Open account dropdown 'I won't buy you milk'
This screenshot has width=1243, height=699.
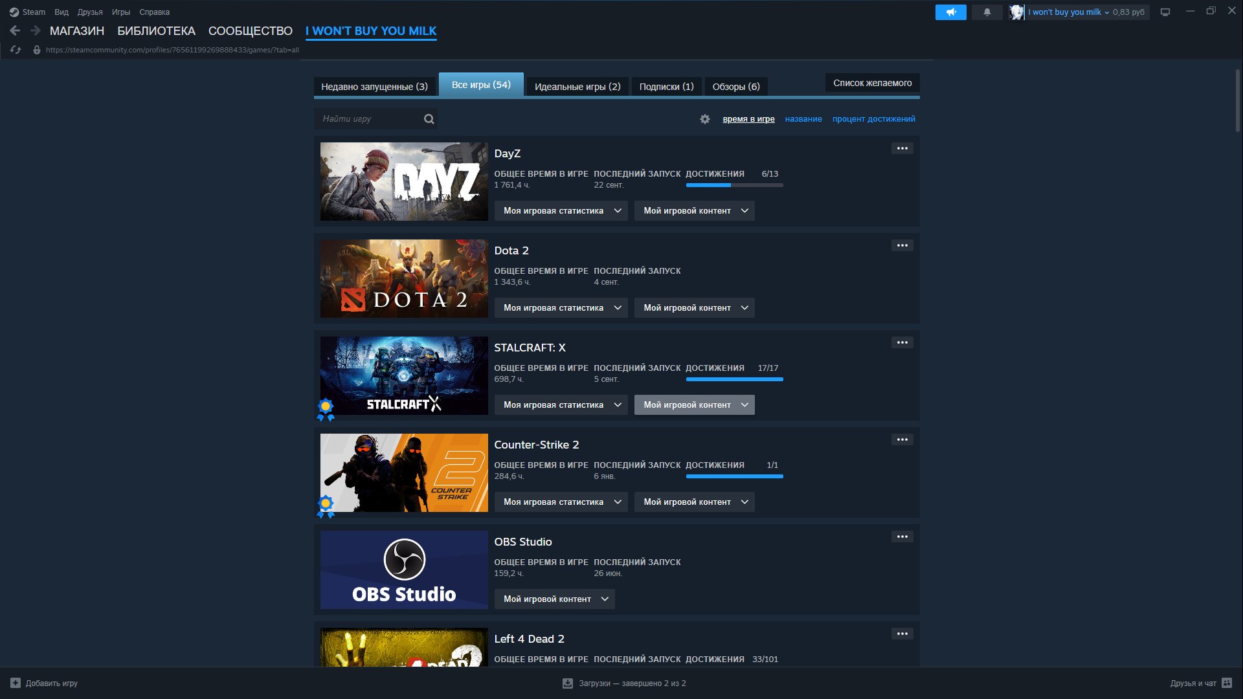tap(1068, 12)
